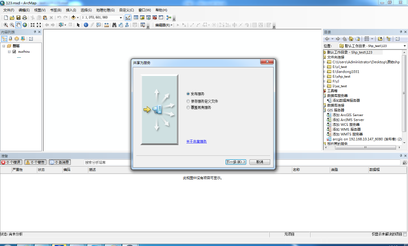
Task: Open the ModelBuilder icon in the toolbar
Action: 169,18
